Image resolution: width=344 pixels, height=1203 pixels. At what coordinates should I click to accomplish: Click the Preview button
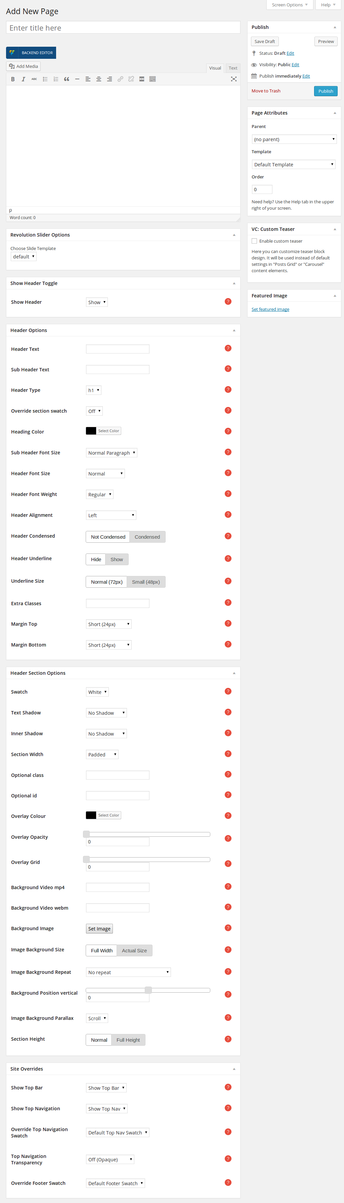pos(326,42)
